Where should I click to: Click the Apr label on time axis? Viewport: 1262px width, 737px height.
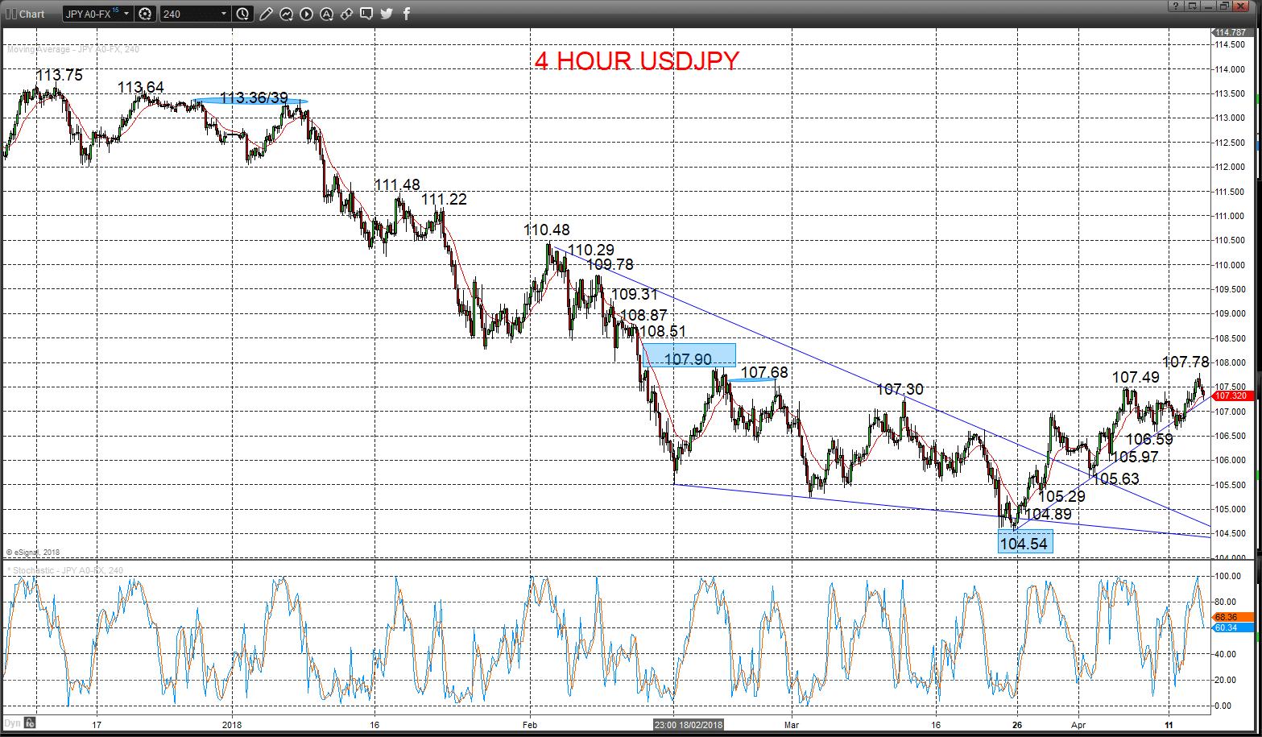point(1078,725)
